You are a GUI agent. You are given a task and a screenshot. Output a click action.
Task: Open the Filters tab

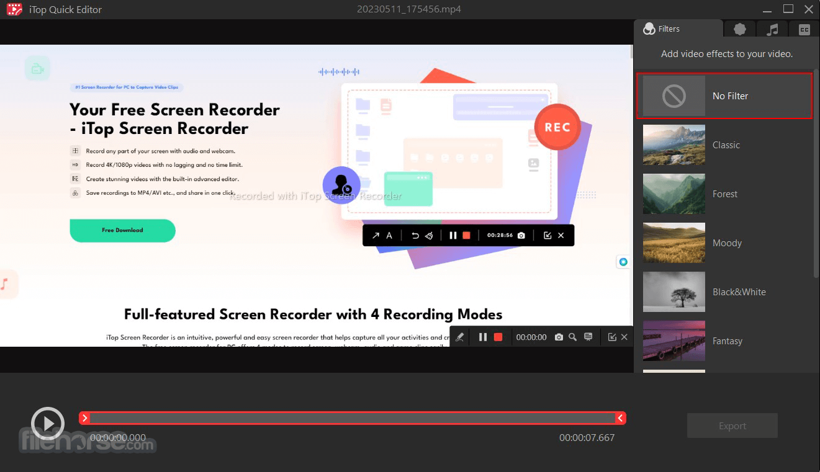click(678, 29)
